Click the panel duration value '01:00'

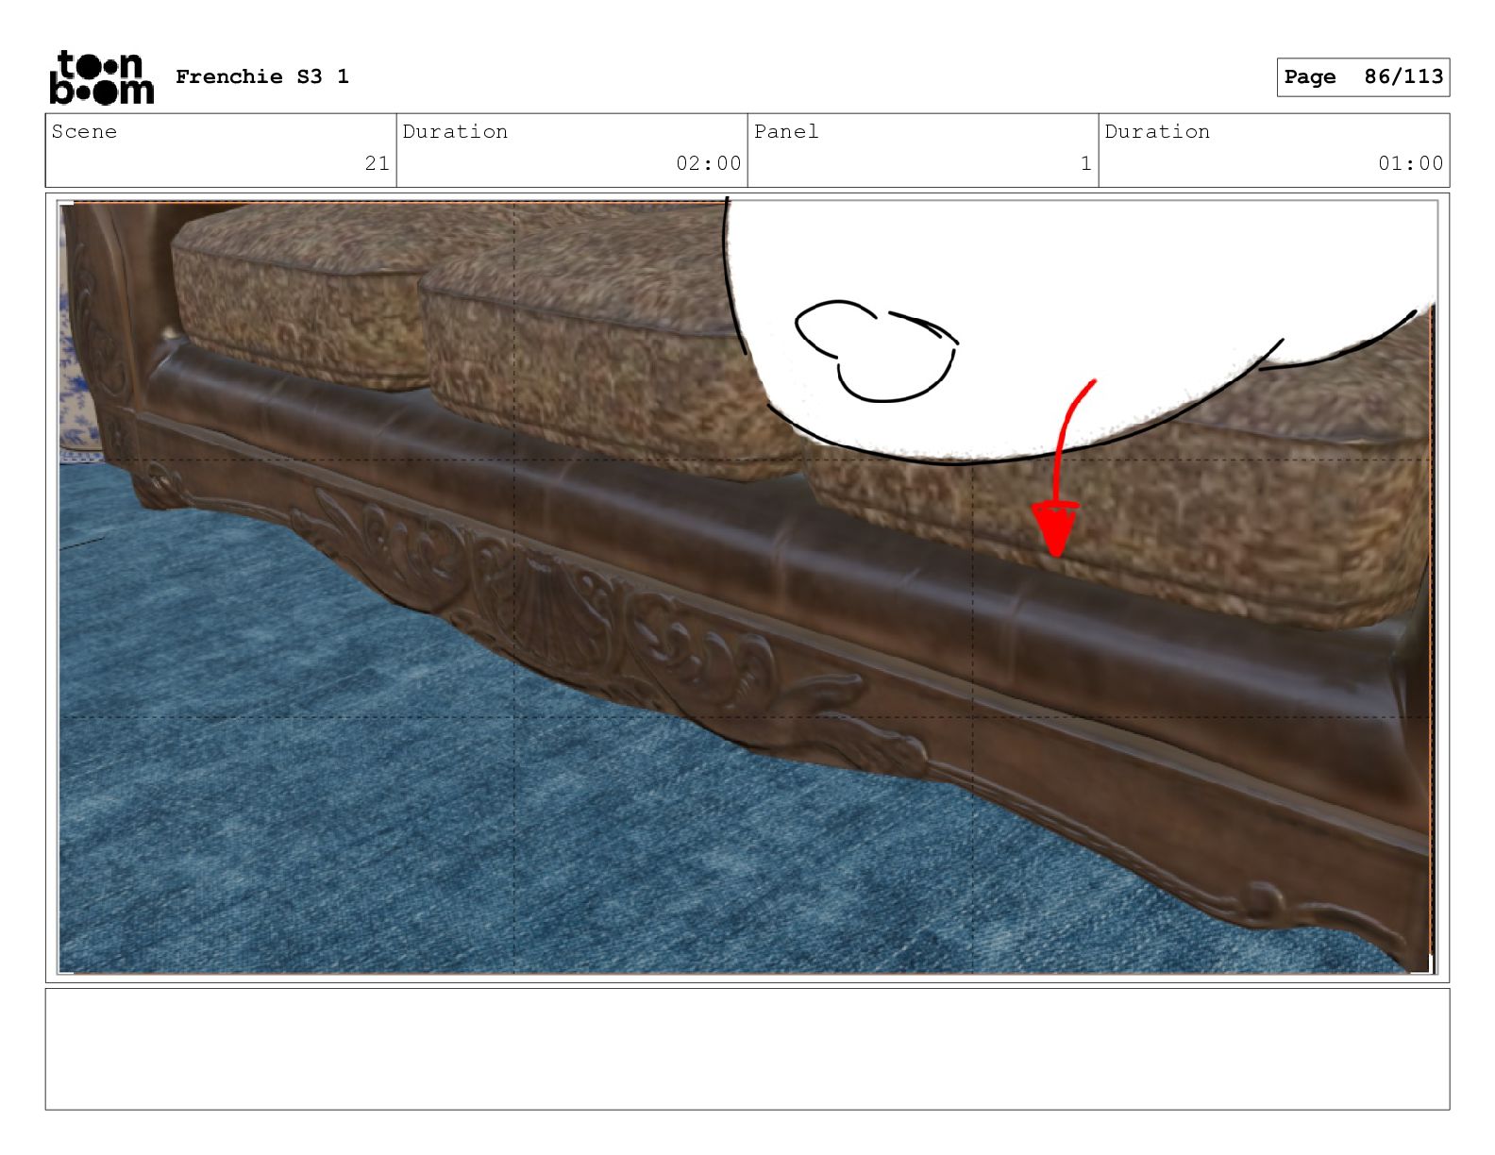1410,163
